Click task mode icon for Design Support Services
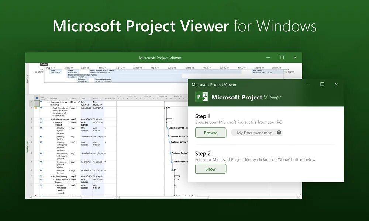The width and height of the screenshot is (369, 221). tap(41, 179)
